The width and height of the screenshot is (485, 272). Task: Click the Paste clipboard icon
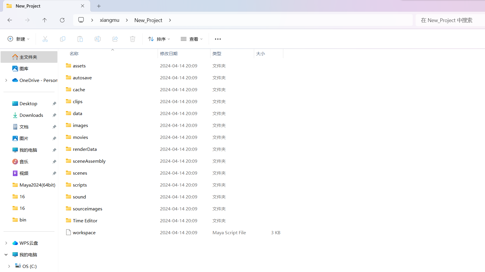[80, 39]
